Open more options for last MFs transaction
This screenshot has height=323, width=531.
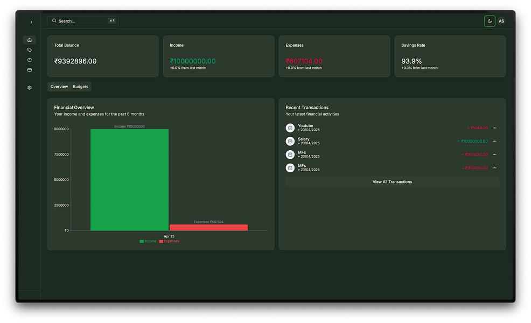coord(494,168)
